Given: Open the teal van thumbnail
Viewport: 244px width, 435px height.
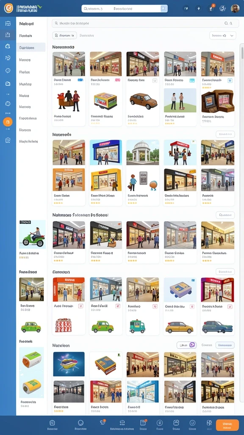Looking at the screenshot, I should pos(138,327).
